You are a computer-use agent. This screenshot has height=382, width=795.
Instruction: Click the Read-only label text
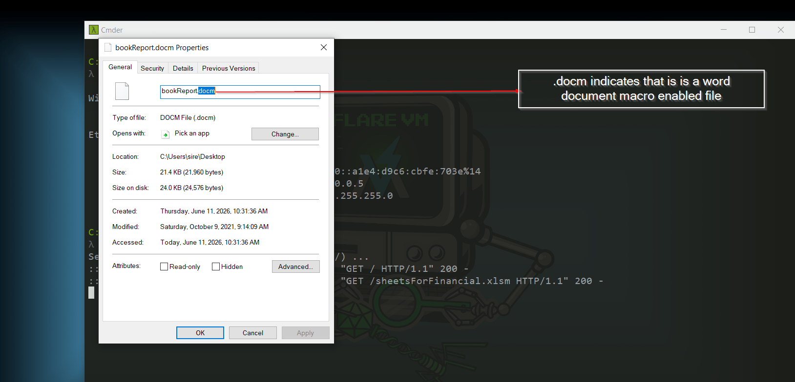185,267
